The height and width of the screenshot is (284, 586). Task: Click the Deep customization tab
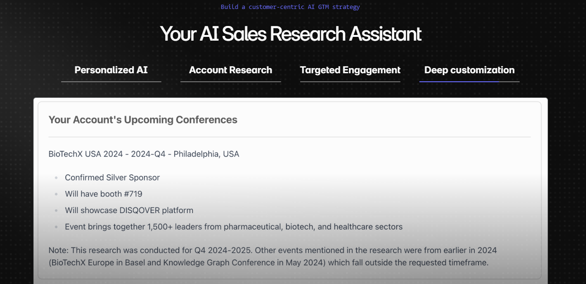pyautogui.click(x=470, y=70)
